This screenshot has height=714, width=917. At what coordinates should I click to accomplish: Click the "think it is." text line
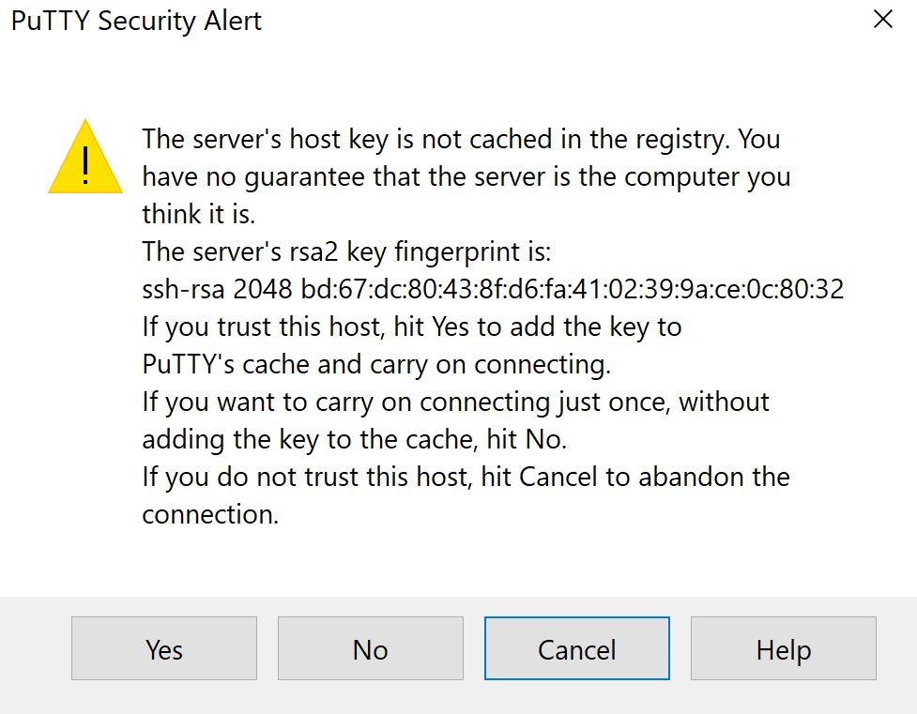(x=198, y=214)
